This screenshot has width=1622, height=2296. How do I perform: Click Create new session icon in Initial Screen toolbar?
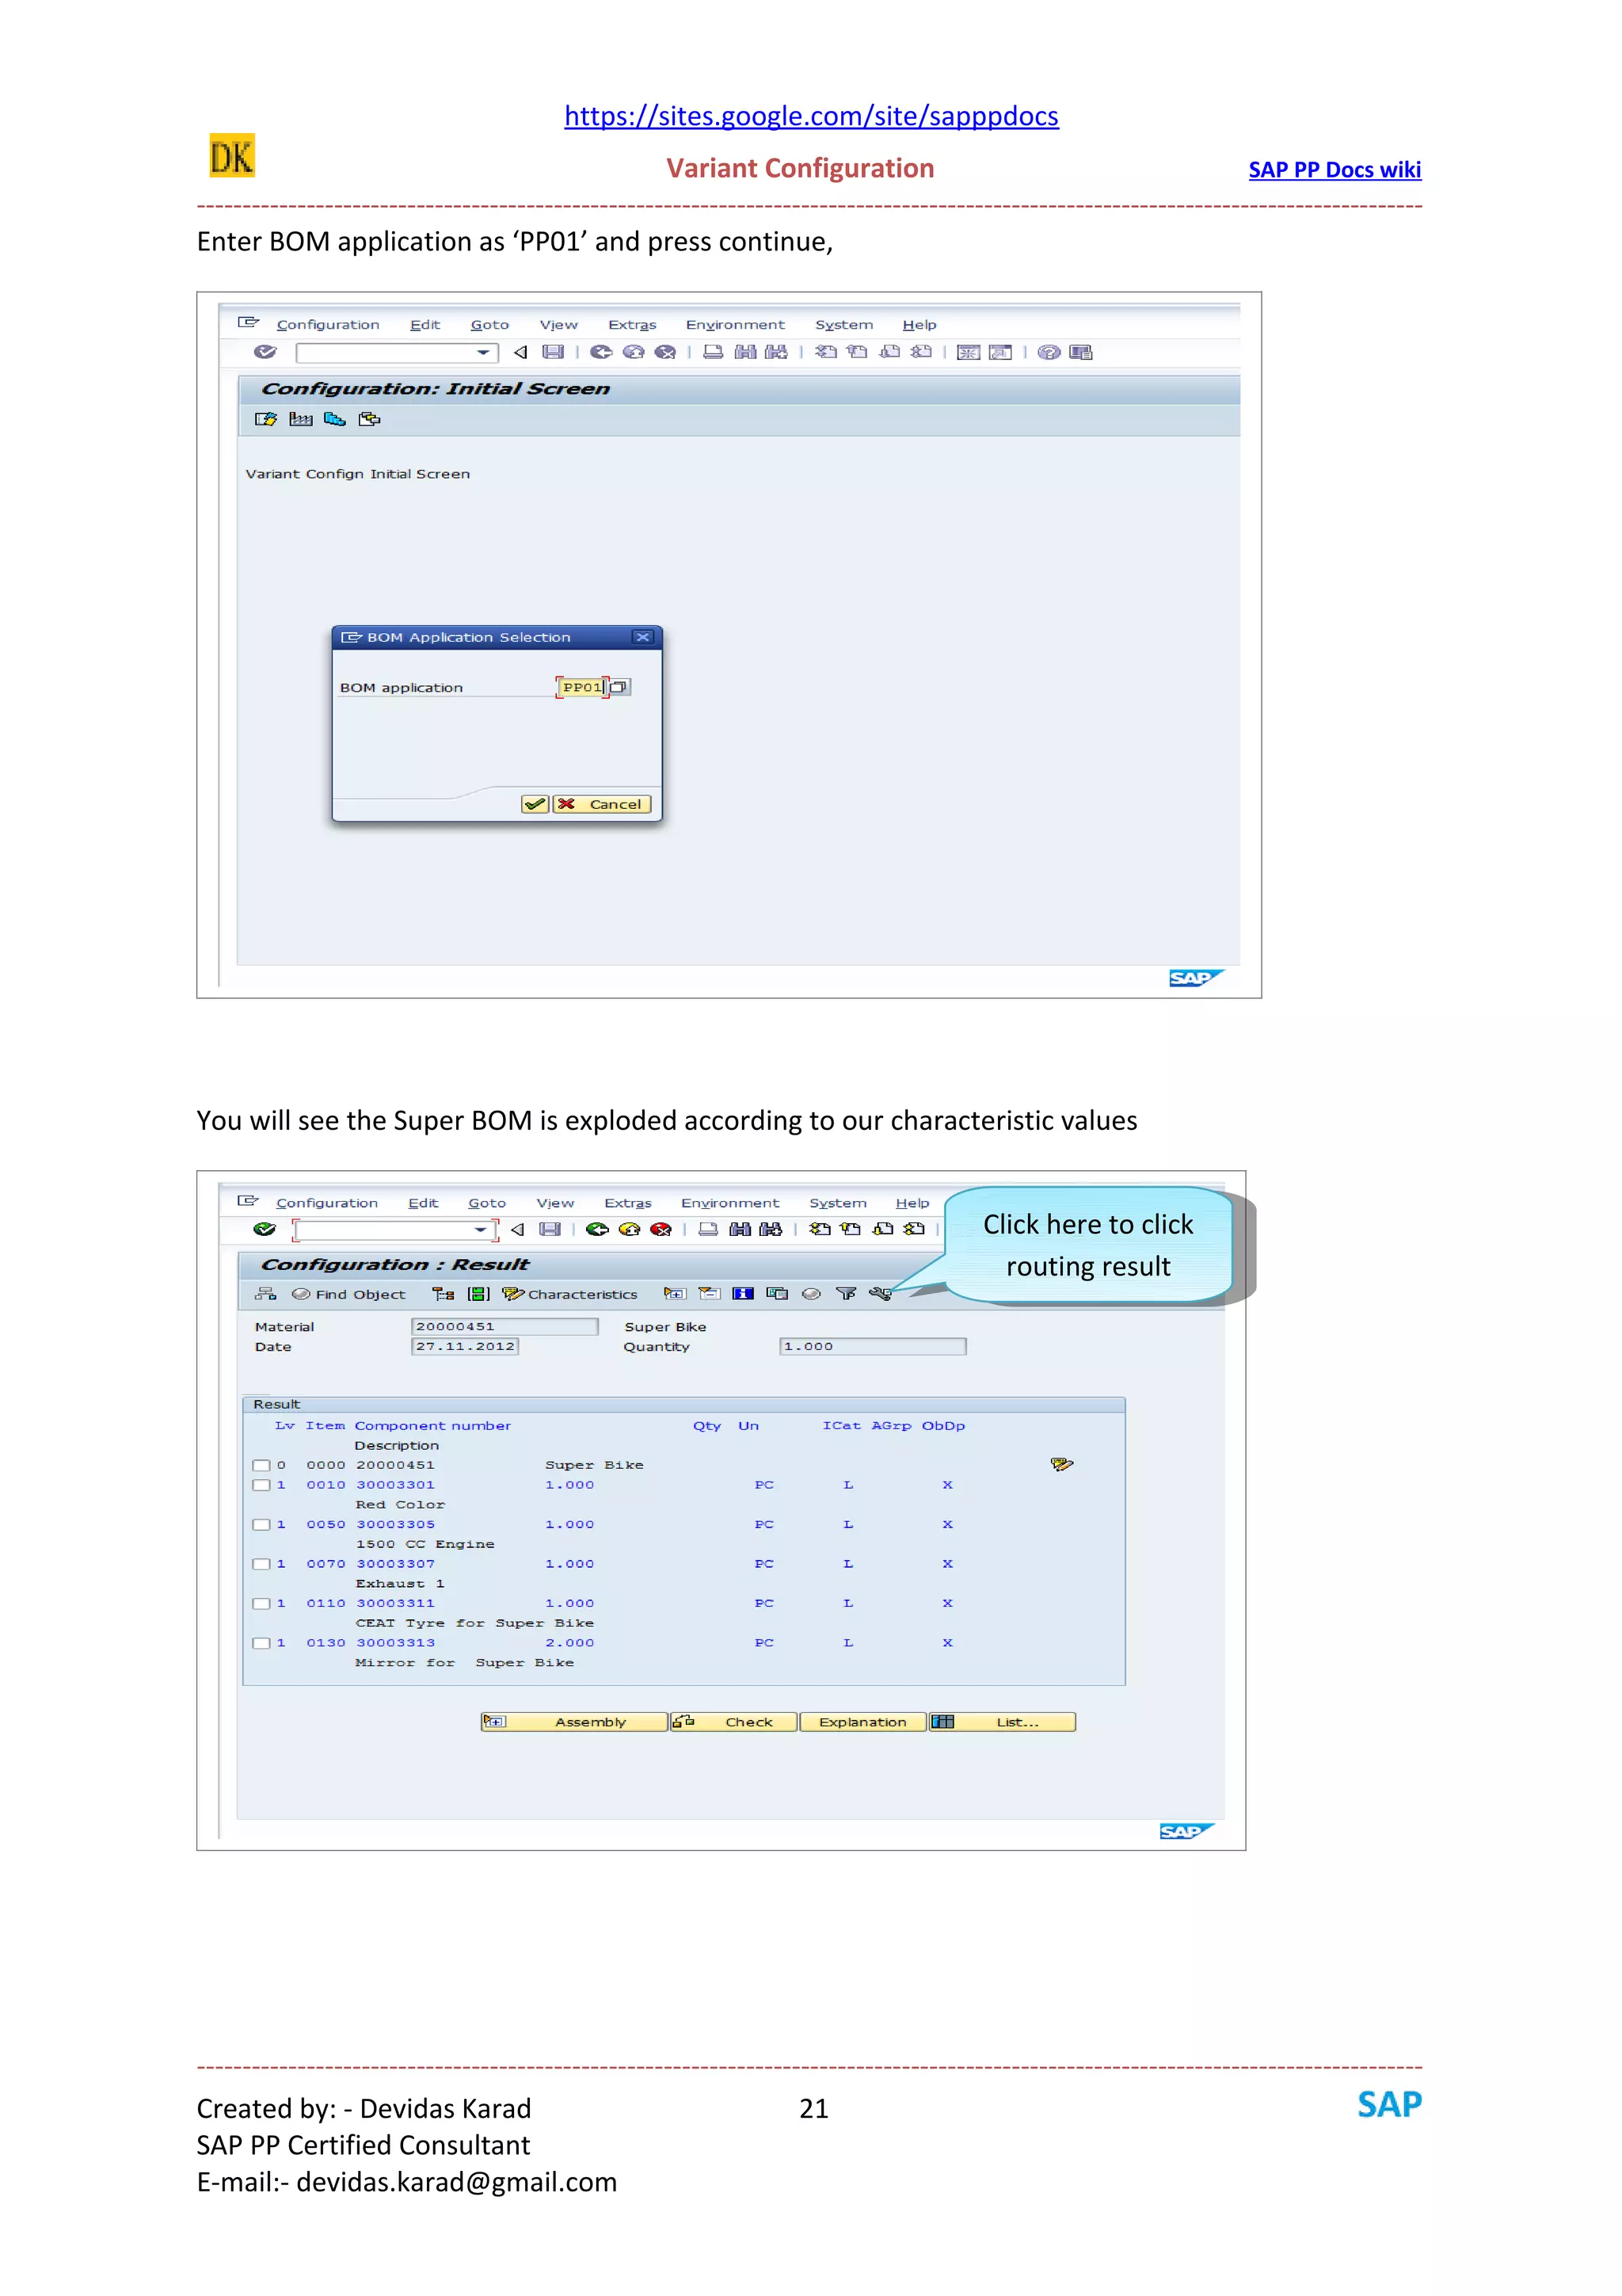coord(969,352)
